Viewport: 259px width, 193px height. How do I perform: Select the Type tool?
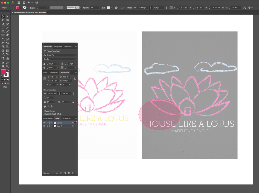3,28
